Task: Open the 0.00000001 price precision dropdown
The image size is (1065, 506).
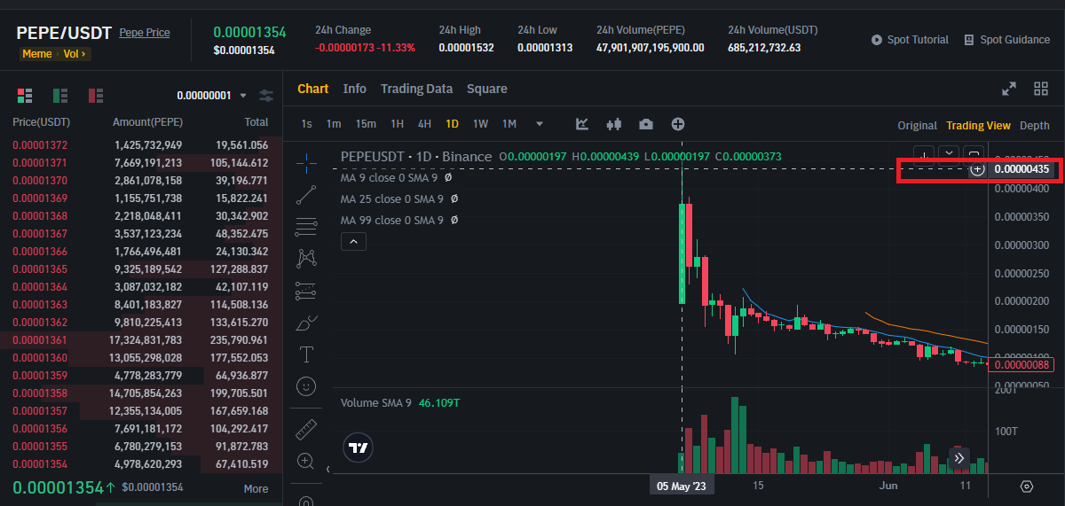Action: [x=212, y=95]
